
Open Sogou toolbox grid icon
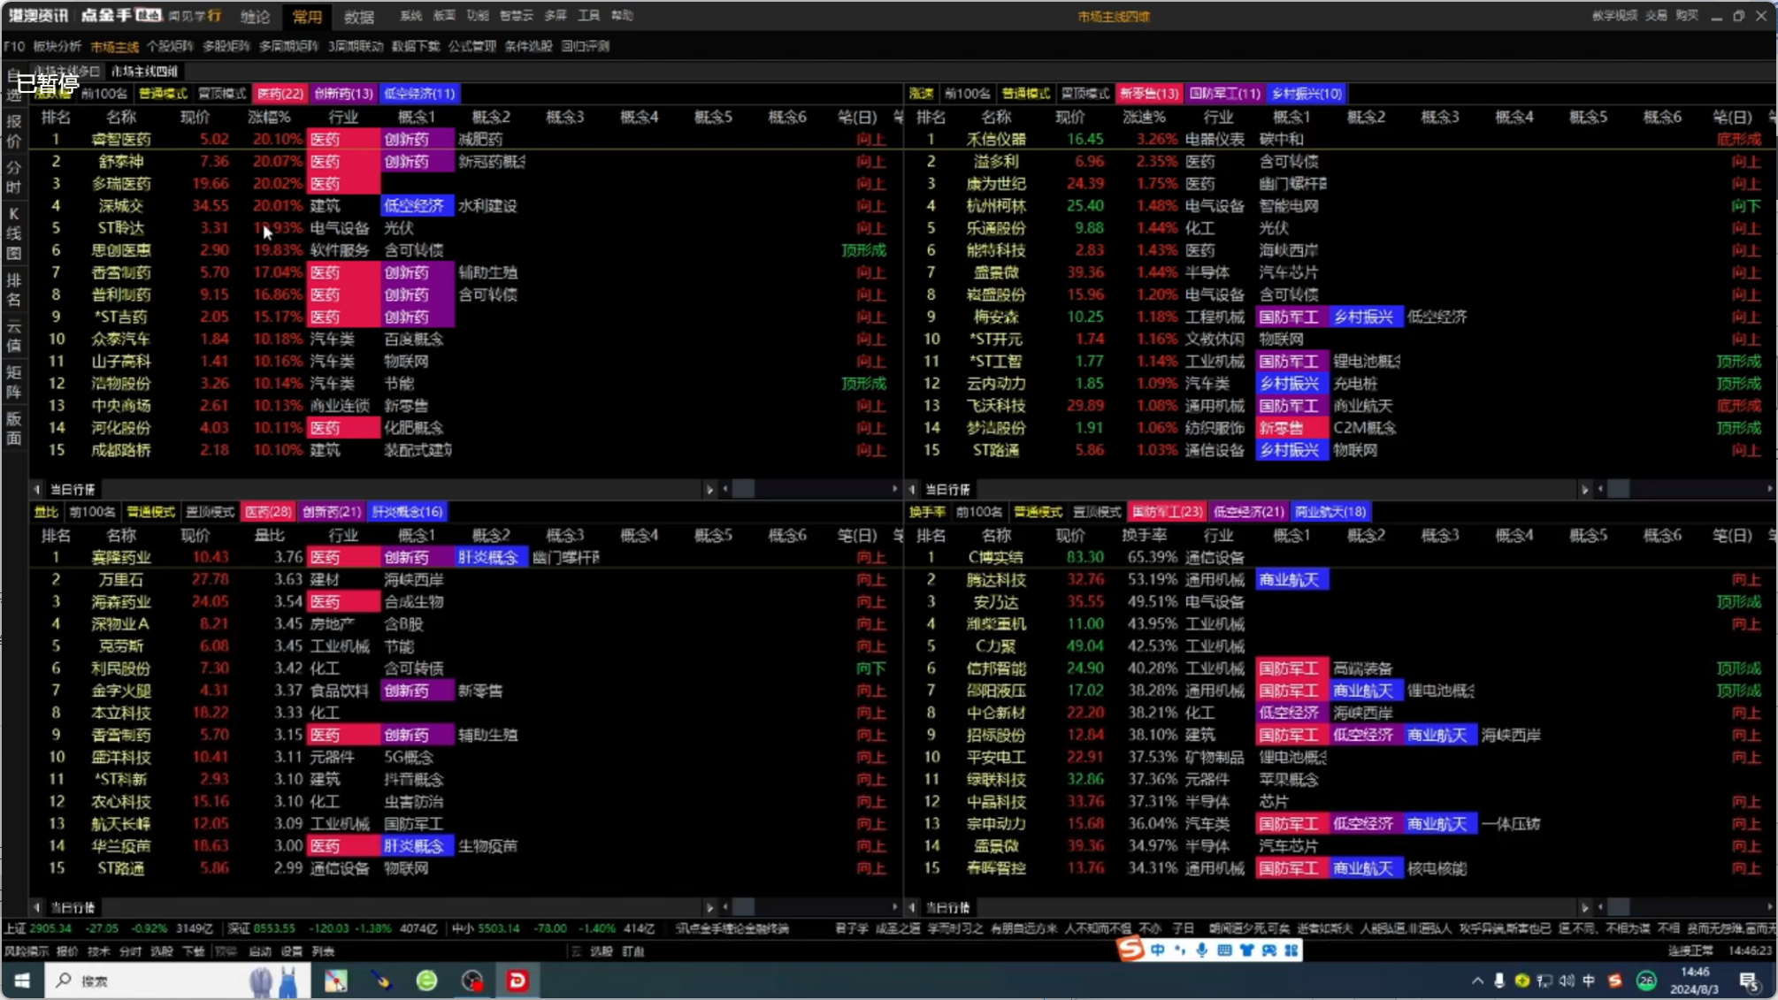pos(1291,950)
